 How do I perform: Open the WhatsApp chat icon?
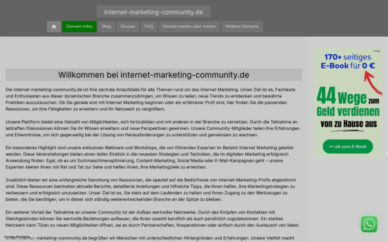tap(369, 224)
